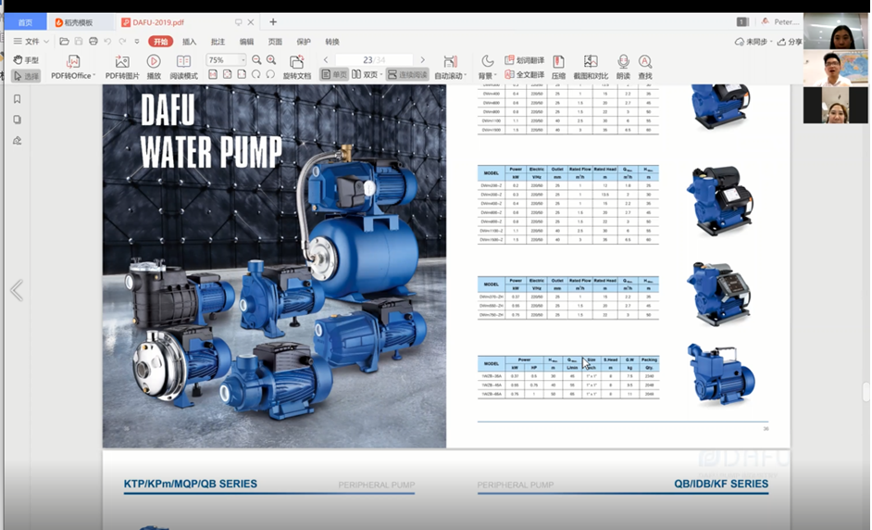Open the 插入 insert tab
Viewport: 872px width, 530px height.
pos(189,42)
